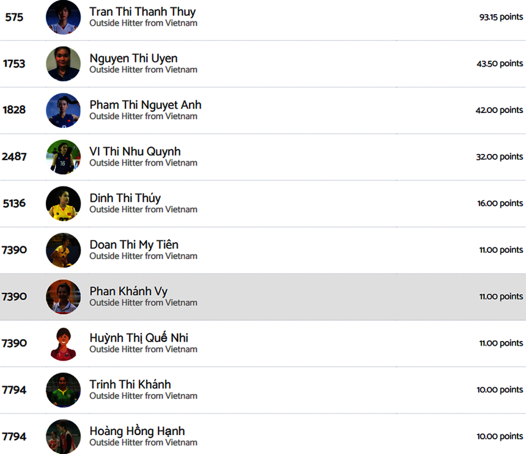Click Huỳnh Thị Quế Nhi's placeholder avatar icon
Screen dimensions: 526x454
(x=63, y=343)
